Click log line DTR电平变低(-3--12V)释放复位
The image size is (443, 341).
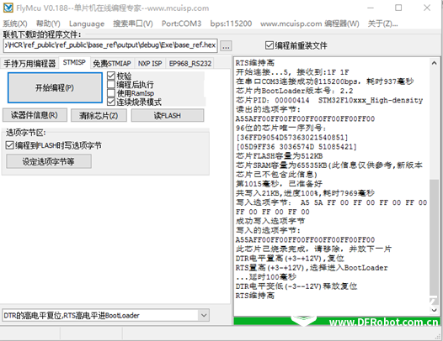point(296,286)
